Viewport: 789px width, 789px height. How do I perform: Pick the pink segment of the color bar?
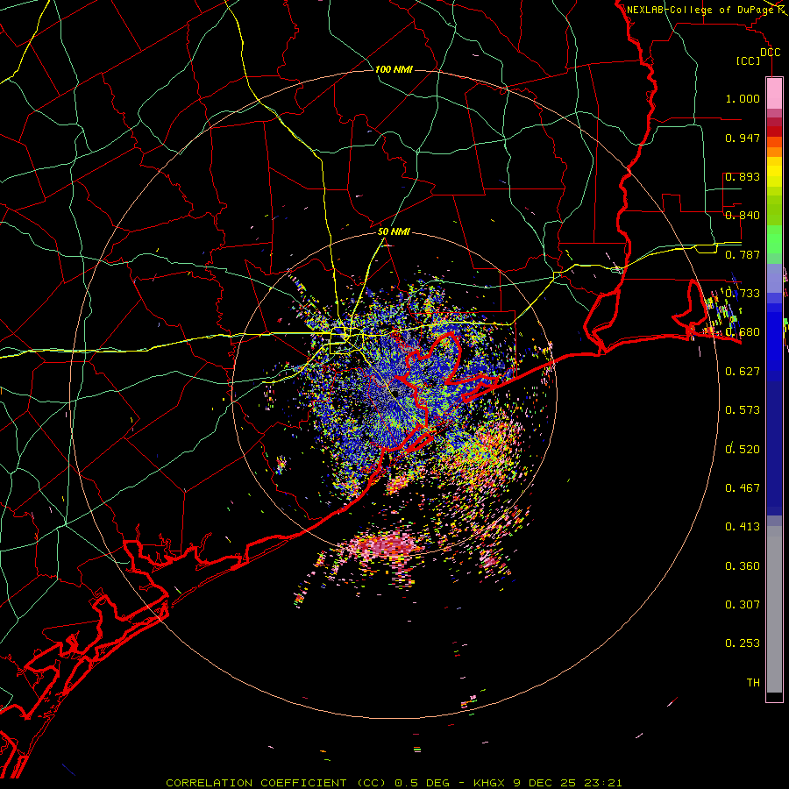point(774,93)
